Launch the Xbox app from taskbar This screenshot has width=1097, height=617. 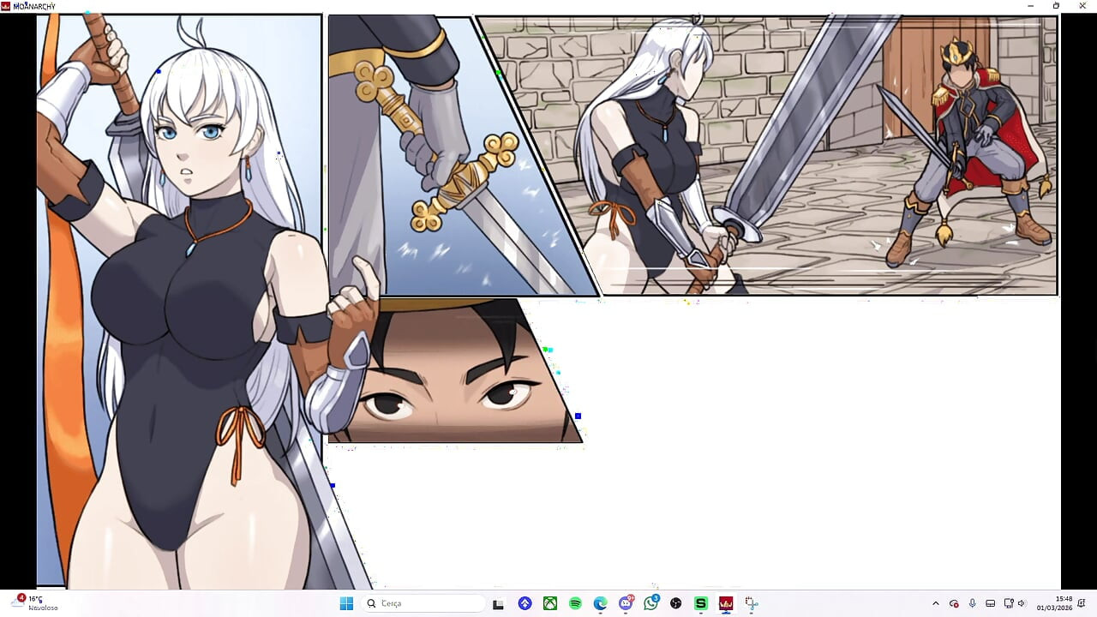[x=550, y=603]
